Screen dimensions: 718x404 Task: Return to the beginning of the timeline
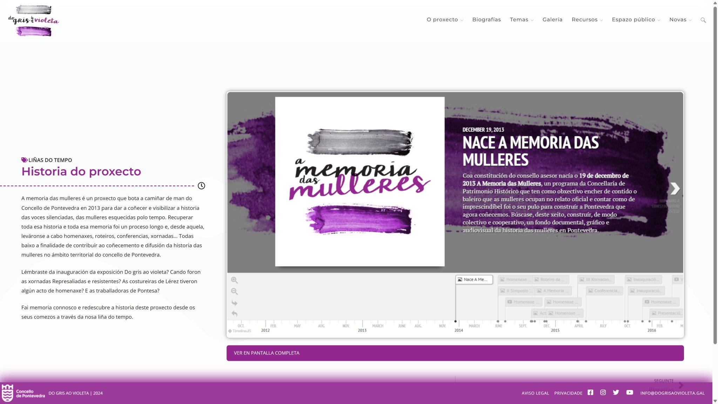(x=234, y=314)
